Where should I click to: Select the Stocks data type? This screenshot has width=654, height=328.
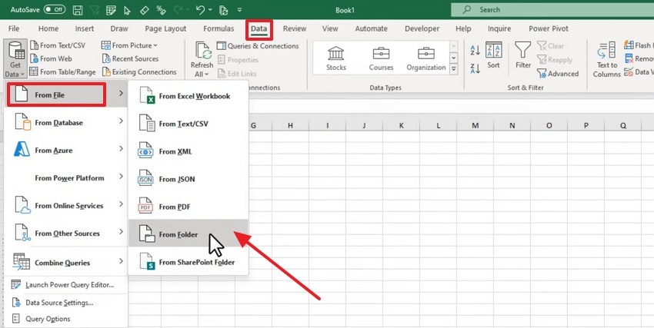pos(335,58)
